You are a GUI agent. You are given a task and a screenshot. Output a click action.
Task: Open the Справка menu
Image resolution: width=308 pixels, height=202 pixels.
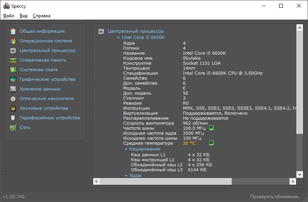coord(42,16)
